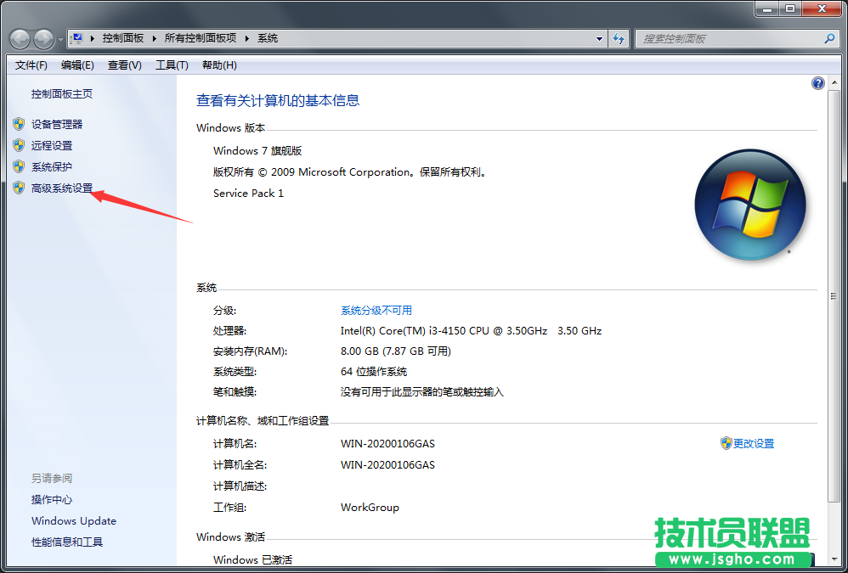The image size is (848, 573).
Task: Click the magnifier icon in the search box
Action: (x=828, y=38)
